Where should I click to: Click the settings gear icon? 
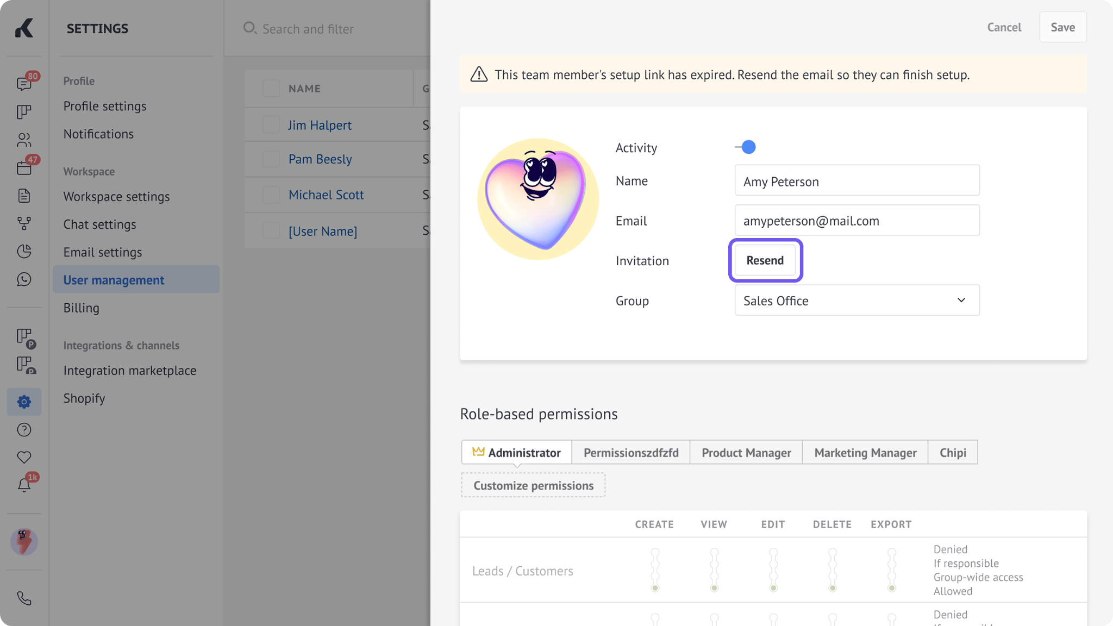[24, 402]
